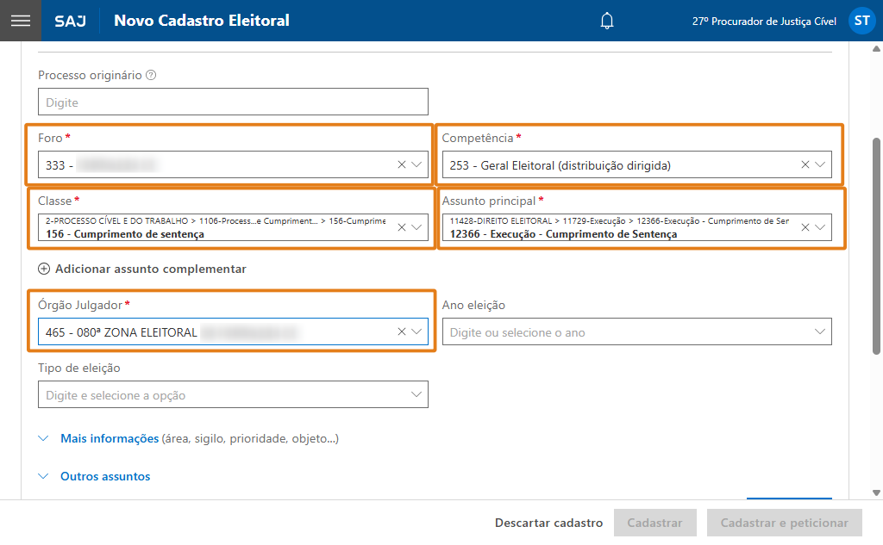
Task: Click the ST user avatar
Action: click(861, 21)
